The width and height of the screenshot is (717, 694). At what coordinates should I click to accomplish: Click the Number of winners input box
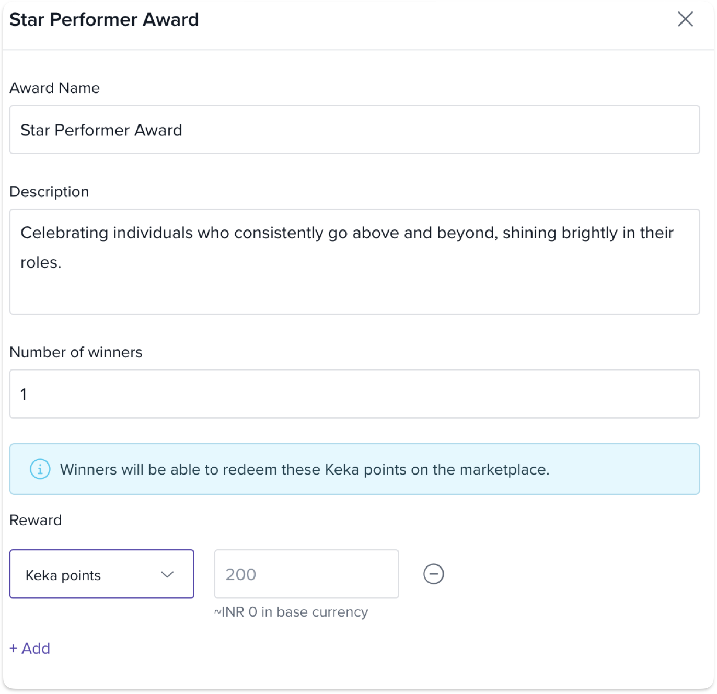(x=354, y=394)
